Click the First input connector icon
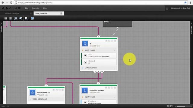Viewport: 193px width, 108px height. tap(85, 55)
